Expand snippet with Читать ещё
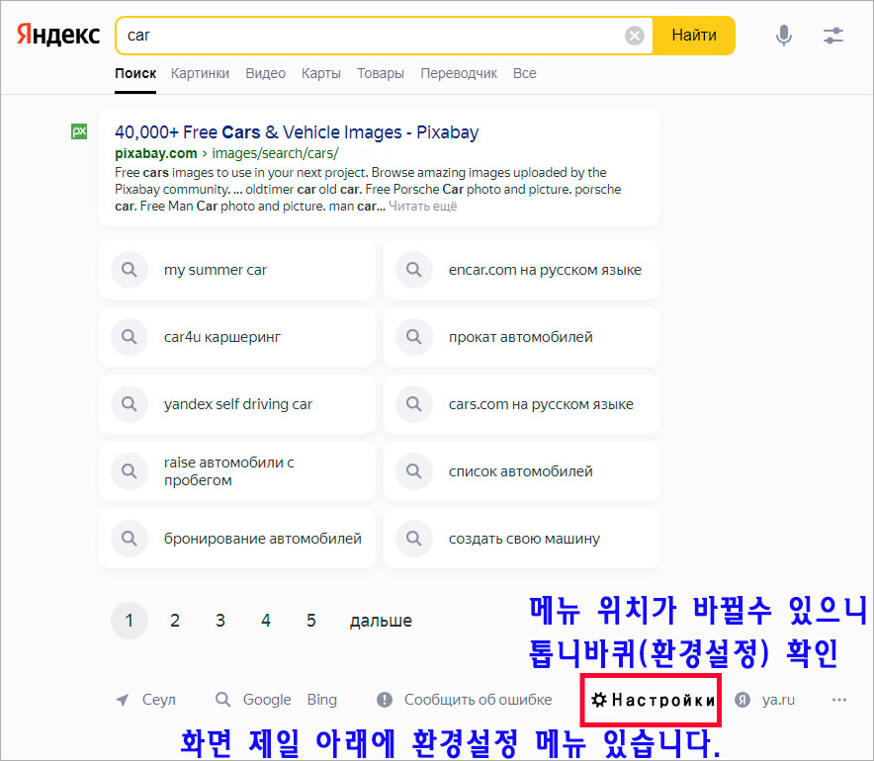This screenshot has width=874, height=761. point(422,207)
